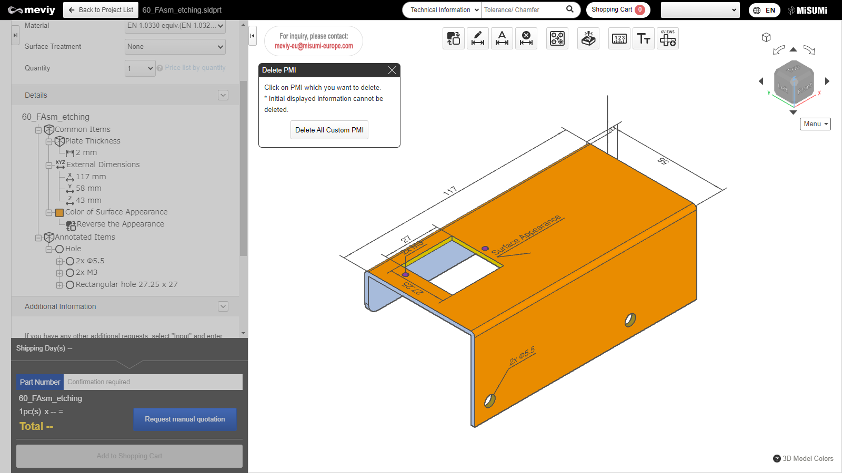Collapse the Additional Information section chevron
Screen dimensions: 842x473
[x=223, y=306]
